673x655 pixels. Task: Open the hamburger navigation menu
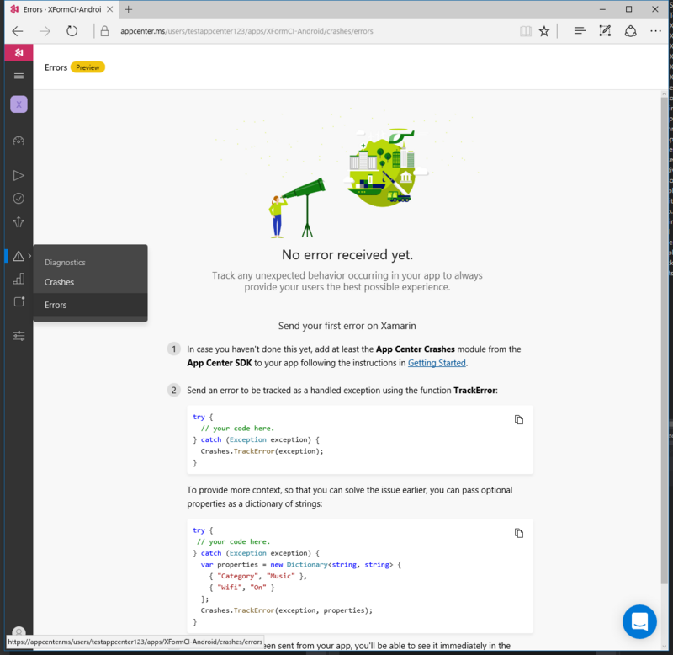coord(19,76)
